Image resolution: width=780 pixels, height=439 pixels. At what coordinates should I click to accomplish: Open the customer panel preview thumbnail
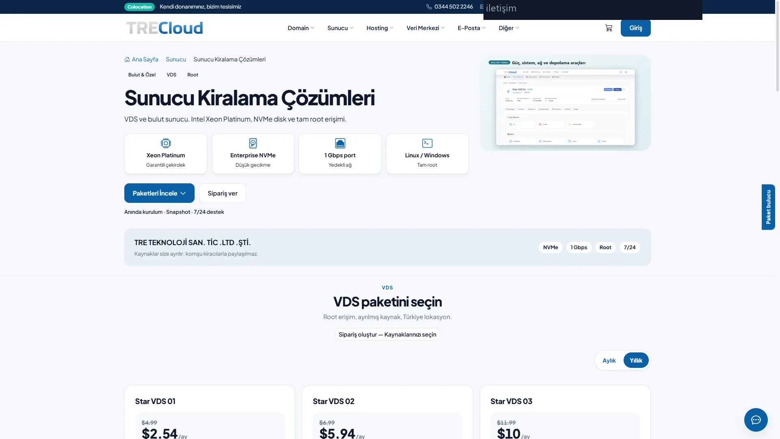click(x=565, y=103)
